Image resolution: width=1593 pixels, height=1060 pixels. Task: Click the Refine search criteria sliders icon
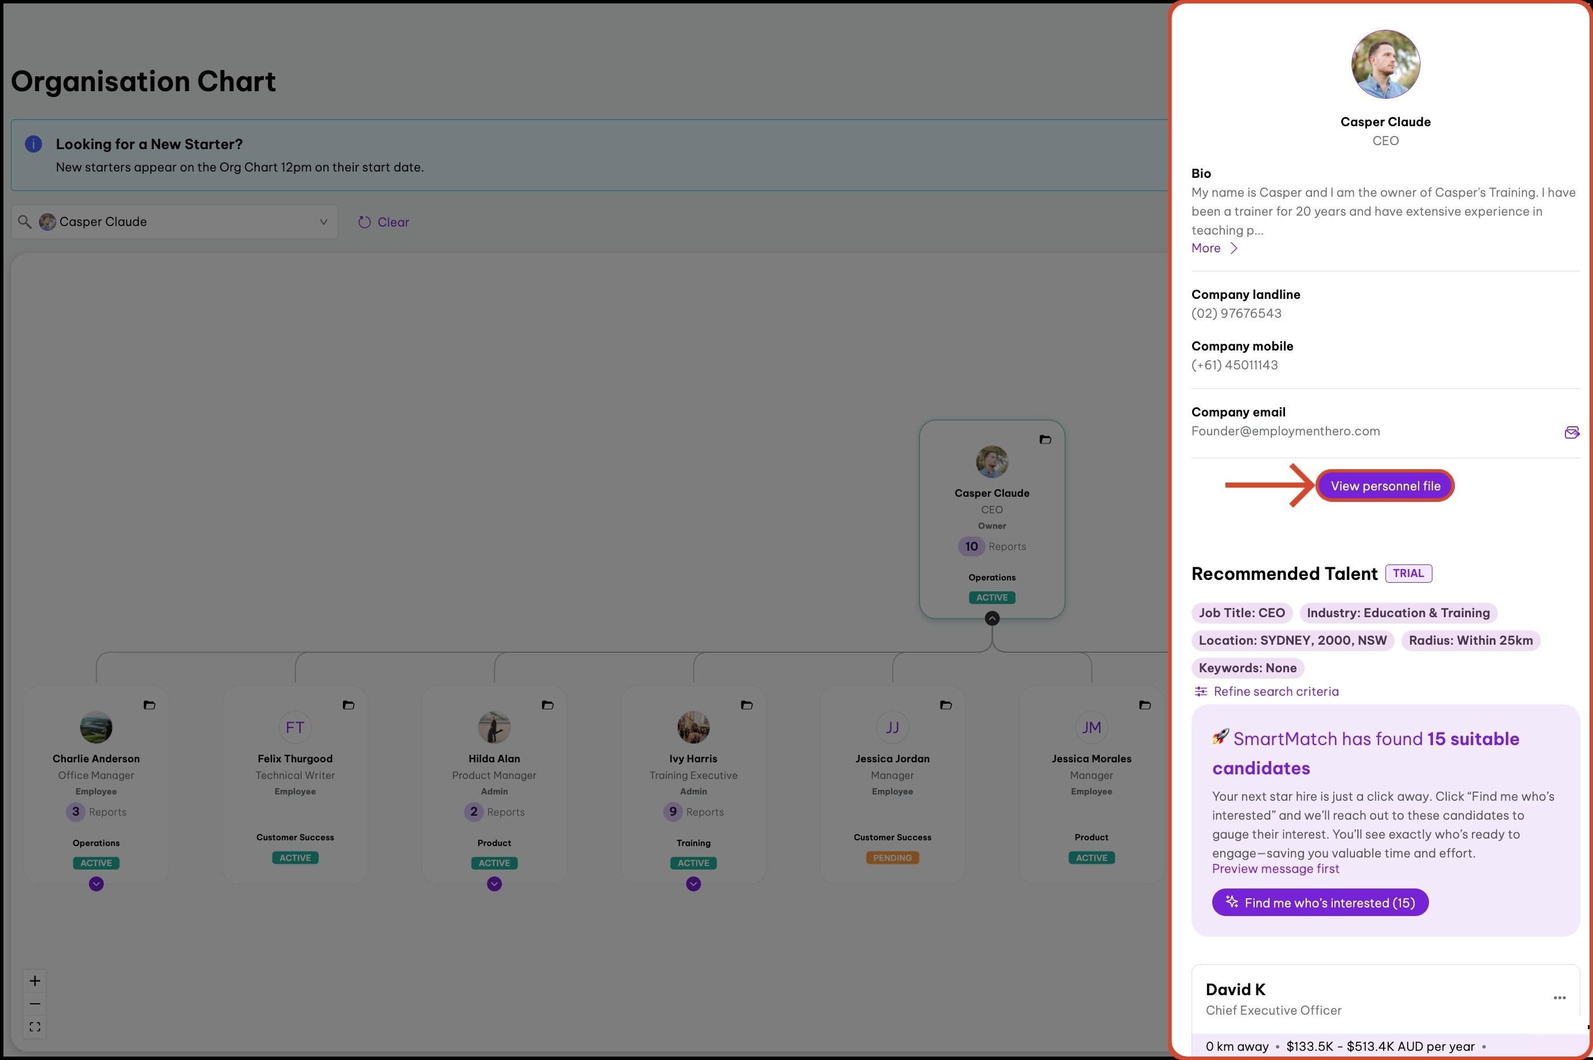click(x=1200, y=692)
